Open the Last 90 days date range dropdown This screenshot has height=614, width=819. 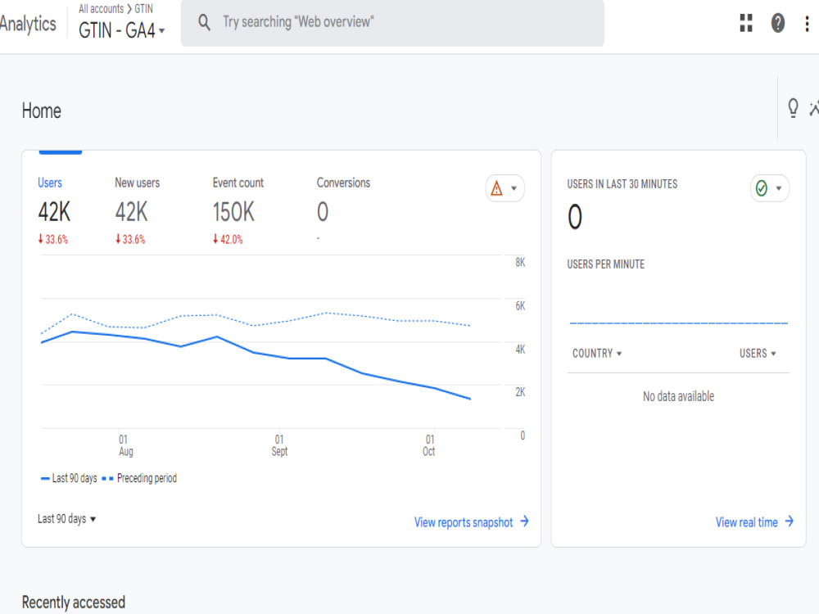(x=66, y=518)
